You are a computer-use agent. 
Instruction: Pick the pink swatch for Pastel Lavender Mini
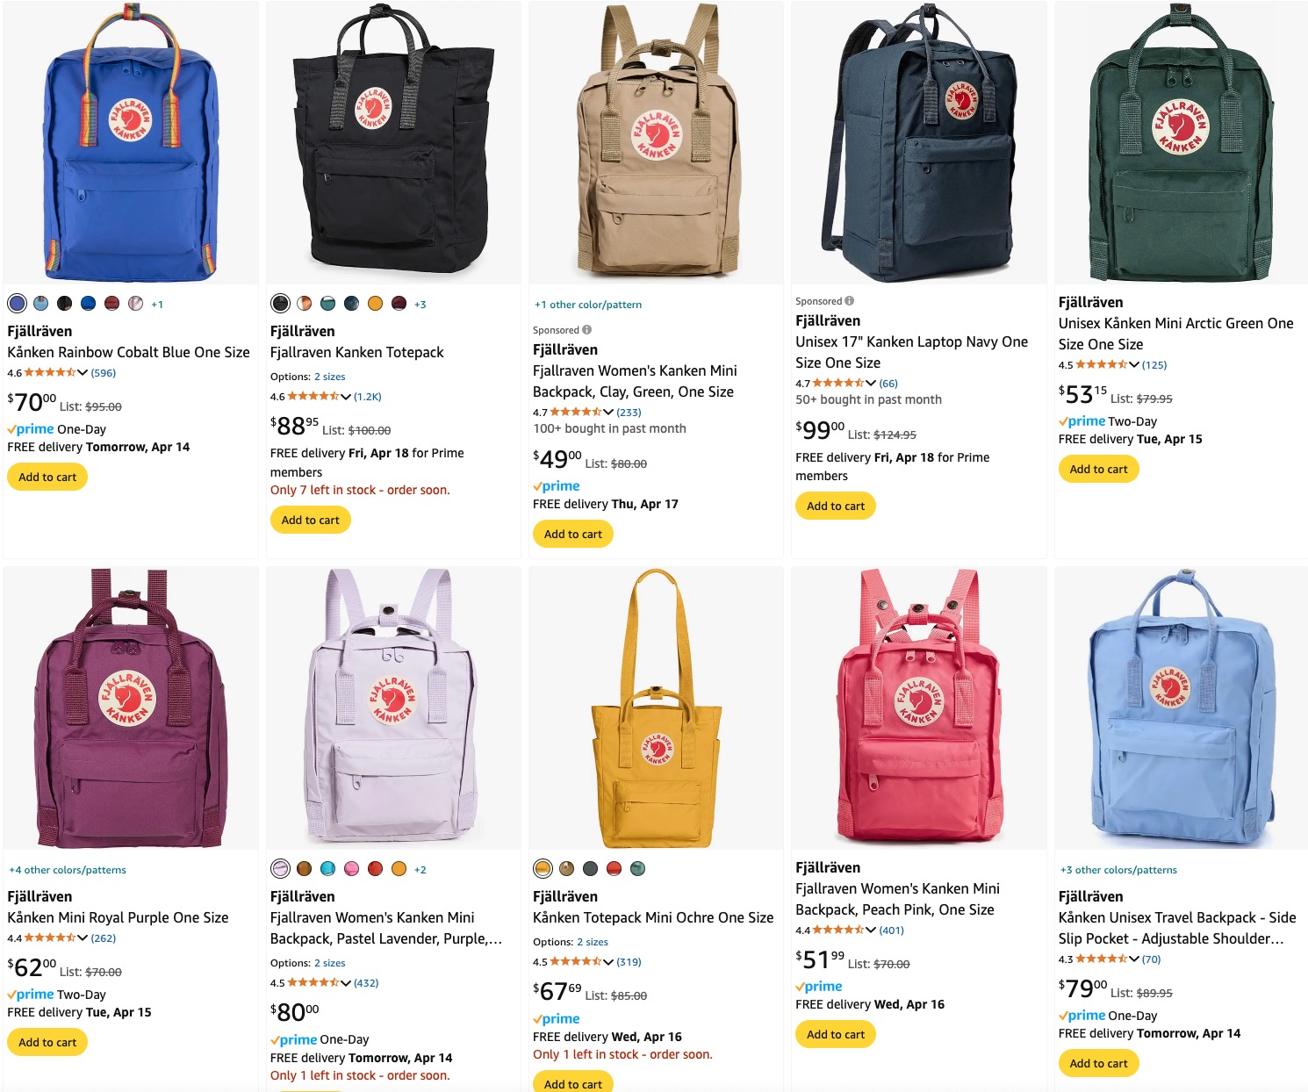(351, 869)
